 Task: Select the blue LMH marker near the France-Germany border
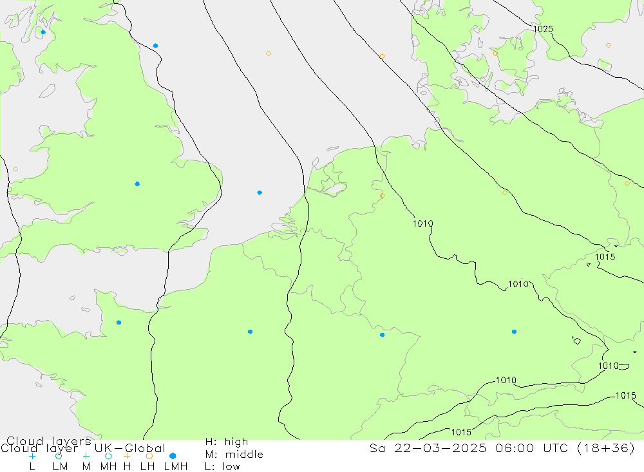point(382,335)
